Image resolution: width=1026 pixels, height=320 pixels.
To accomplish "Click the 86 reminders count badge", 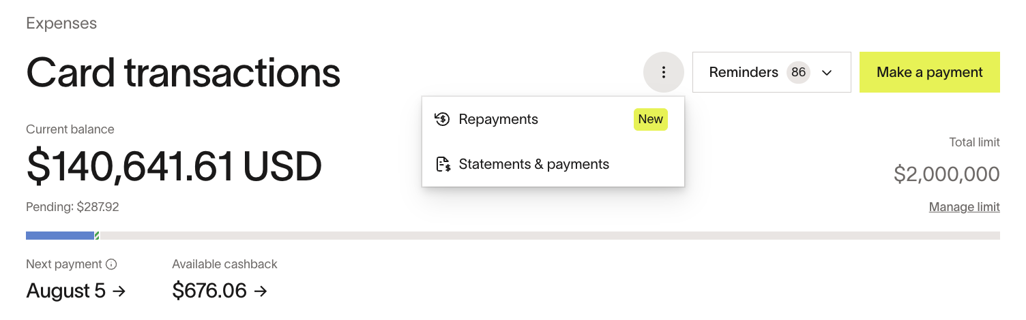I will pyautogui.click(x=798, y=72).
